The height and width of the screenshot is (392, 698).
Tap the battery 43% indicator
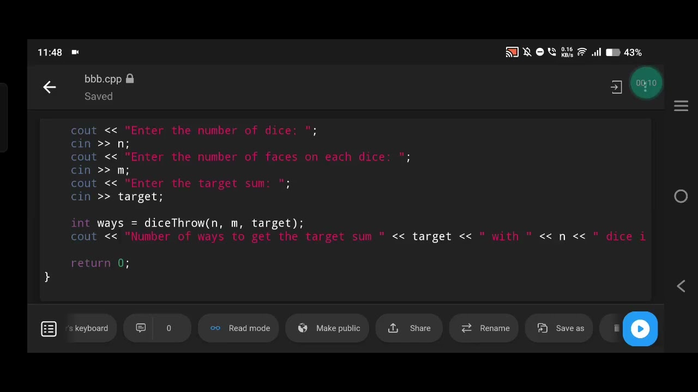click(x=624, y=52)
